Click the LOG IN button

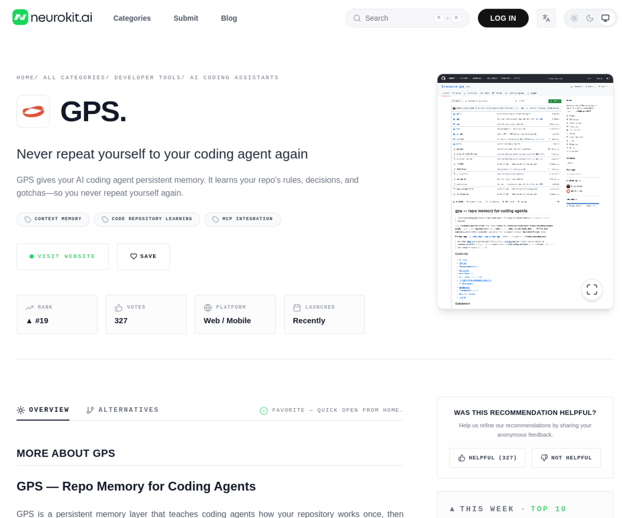click(x=503, y=18)
